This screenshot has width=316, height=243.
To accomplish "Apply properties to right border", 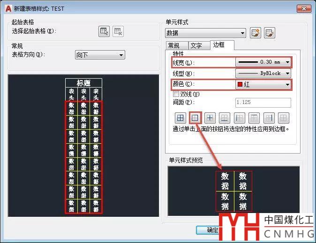I will pyautogui.click(x=269, y=118).
